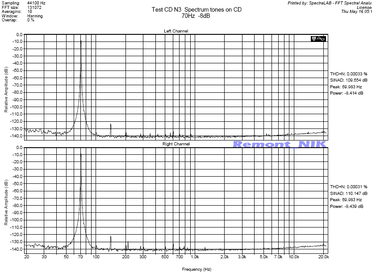
Task: Click the Left Channel Peak frequency readout
Action: 347,87
